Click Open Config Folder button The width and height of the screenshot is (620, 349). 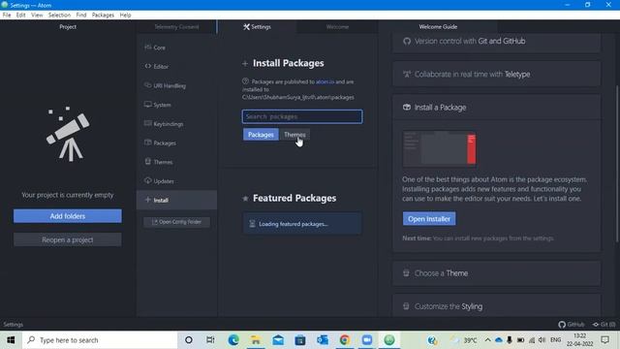(x=176, y=222)
